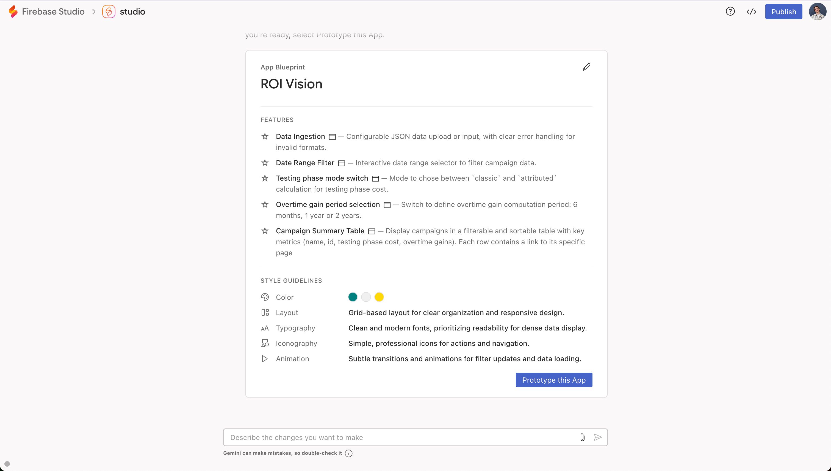This screenshot has height=471, width=831.
Task: Click the studio workspace icon in the breadcrumb
Action: 109,11
